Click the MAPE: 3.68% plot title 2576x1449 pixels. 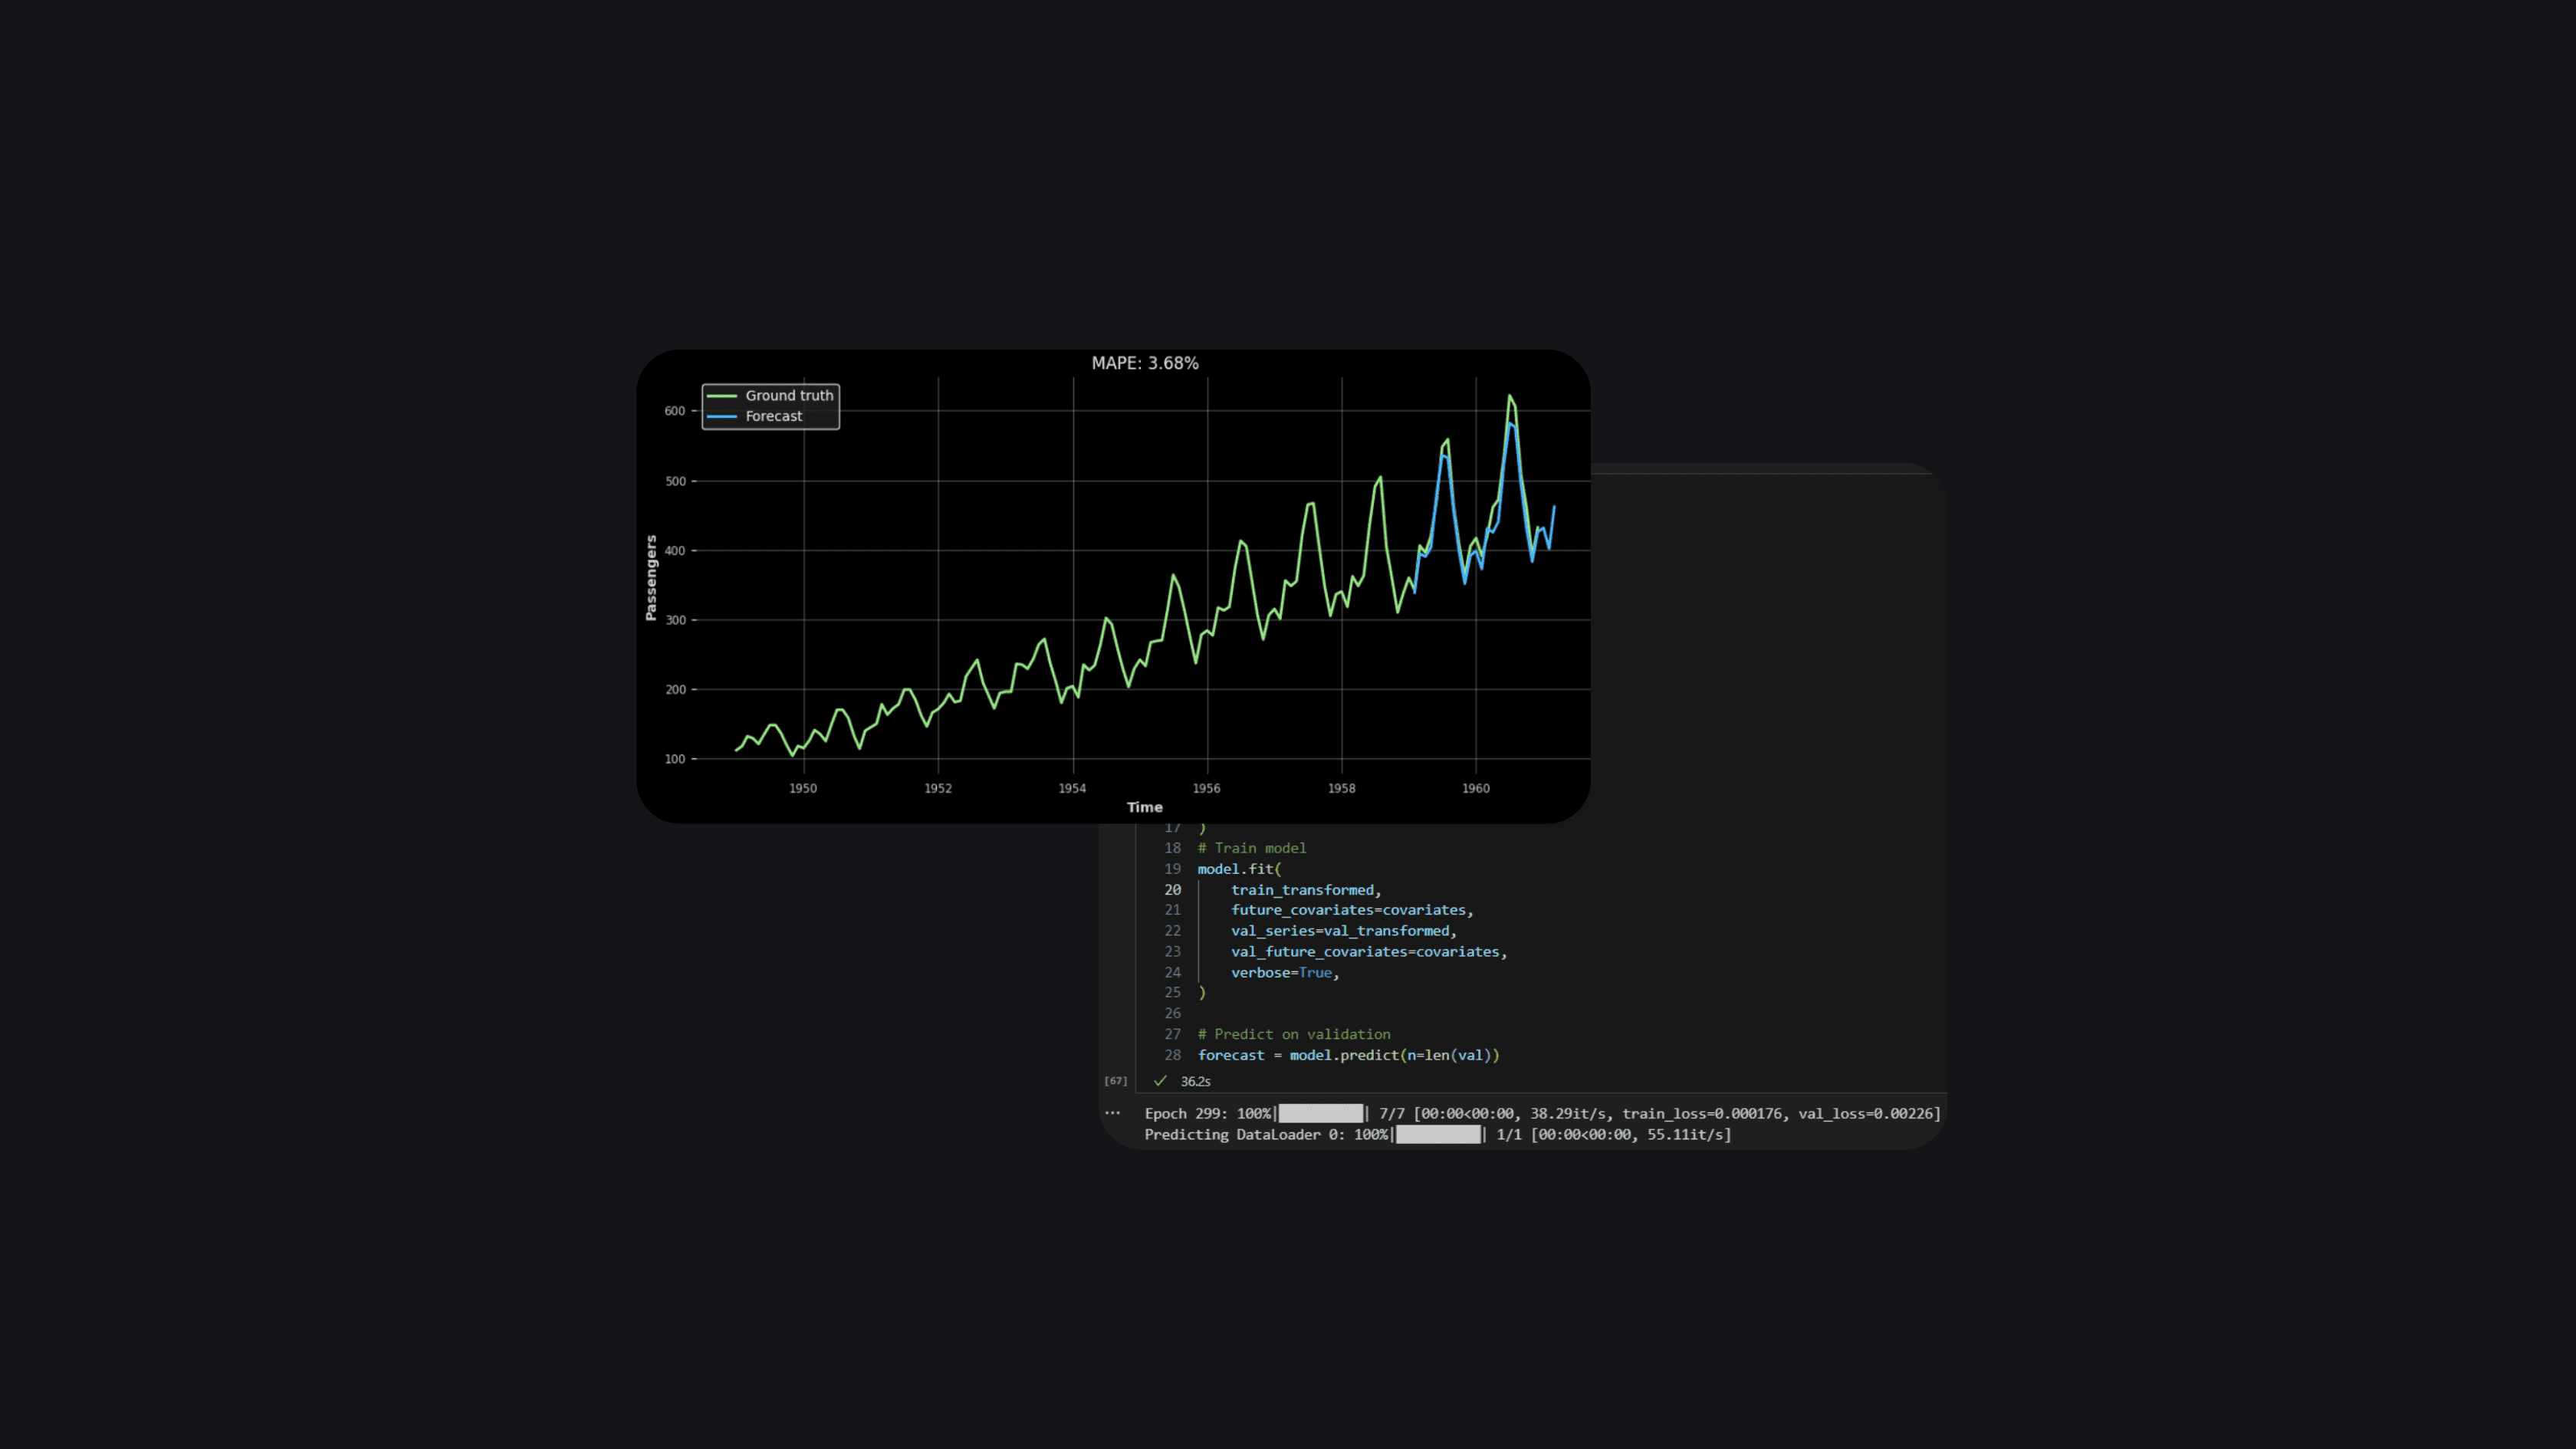click(x=1144, y=363)
